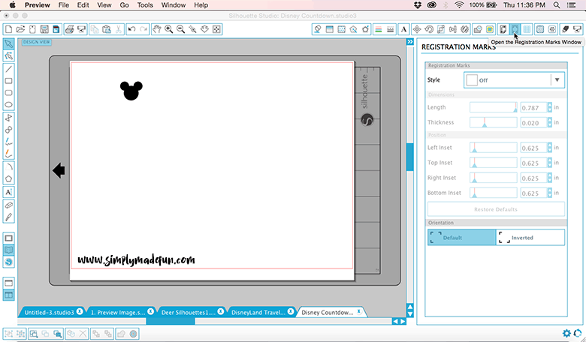Select the Draw a Rounded Rectangle tool
This screenshot has width=586, height=342.
click(8, 93)
